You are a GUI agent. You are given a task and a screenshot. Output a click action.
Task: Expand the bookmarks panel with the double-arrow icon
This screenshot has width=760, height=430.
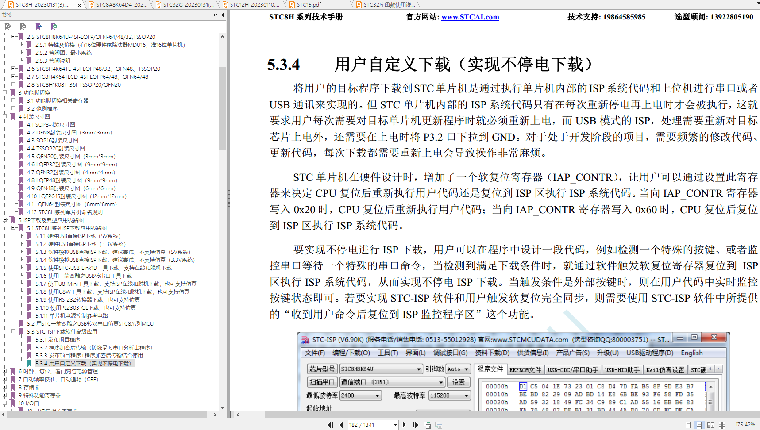216,15
